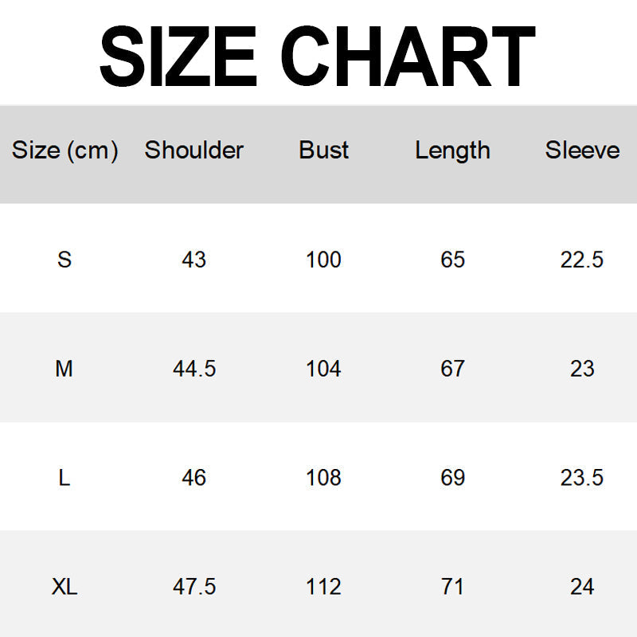This screenshot has width=637, height=637.
Task: Click the Size (cm) column header
Action: click(x=64, y=150)
